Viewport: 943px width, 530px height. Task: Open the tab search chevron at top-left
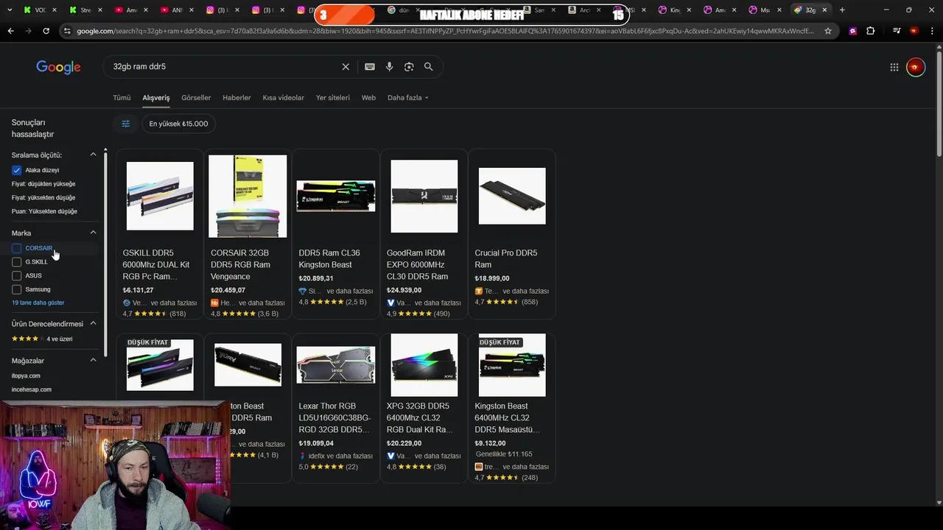click(9, 10)
